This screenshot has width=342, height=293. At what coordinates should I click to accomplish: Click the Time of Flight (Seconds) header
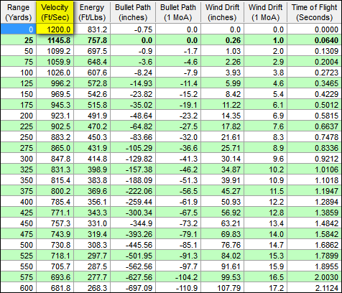(314, 12)
